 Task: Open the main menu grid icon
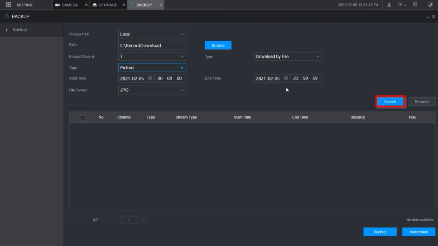pos(9,5)
